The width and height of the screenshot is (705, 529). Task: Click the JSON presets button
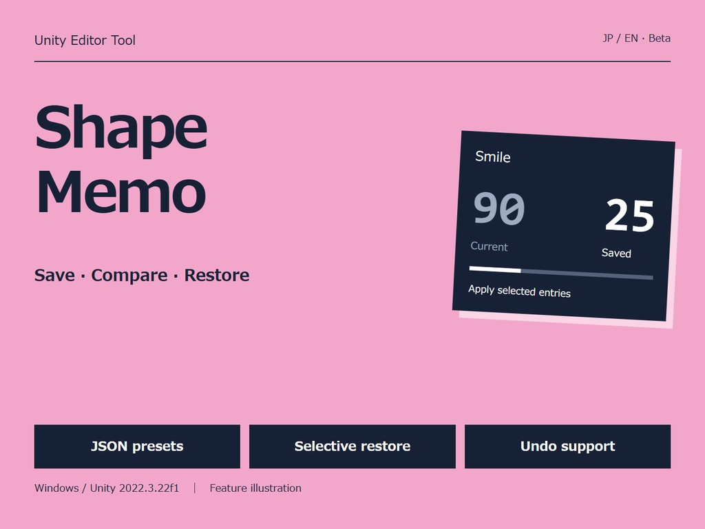(137, 446)
